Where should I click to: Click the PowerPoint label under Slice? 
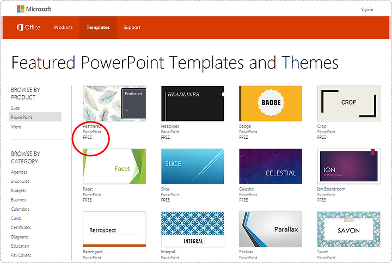click(170, 194)
